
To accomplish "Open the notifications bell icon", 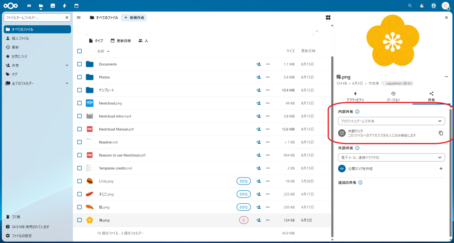I will pyautogui.click(x=422, y=6).
